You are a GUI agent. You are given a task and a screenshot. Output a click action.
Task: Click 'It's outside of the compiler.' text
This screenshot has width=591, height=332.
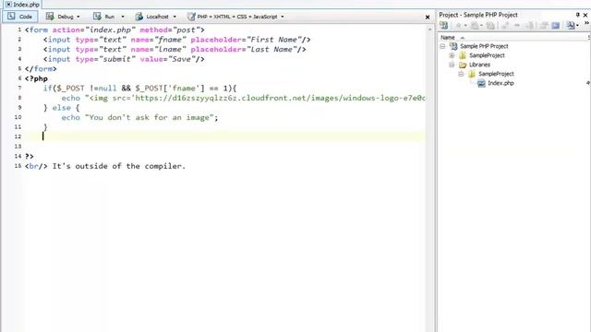[x=119, y=166]
